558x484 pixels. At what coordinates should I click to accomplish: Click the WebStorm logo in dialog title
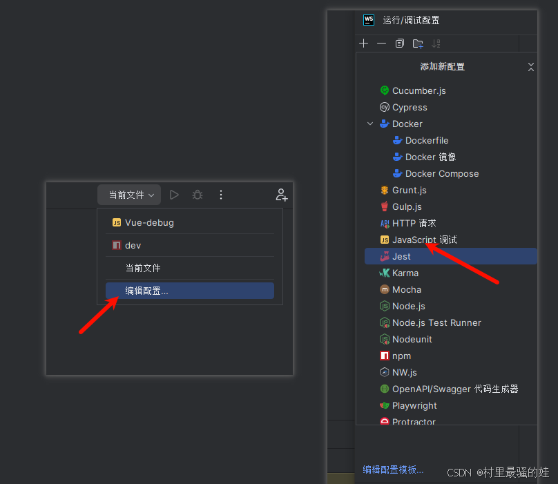(x=369, y=20)
